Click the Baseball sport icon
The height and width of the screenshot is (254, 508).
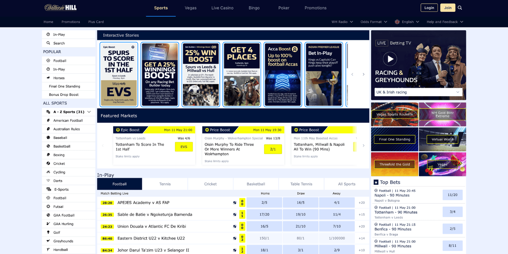(x=48, y=138)
